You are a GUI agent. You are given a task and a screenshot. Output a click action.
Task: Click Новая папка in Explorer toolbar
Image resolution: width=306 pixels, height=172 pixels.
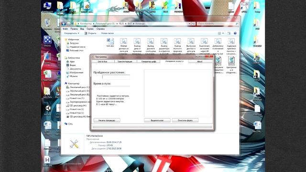tap(107, 33)
